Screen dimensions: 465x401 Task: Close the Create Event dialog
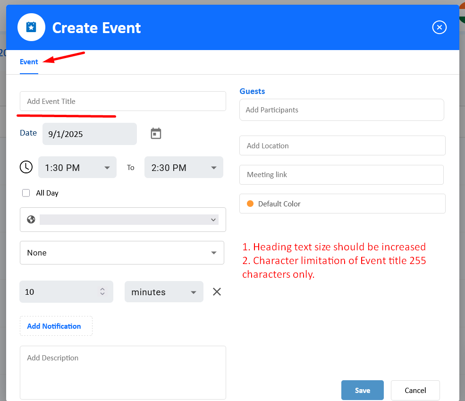(x=439, y=27)
